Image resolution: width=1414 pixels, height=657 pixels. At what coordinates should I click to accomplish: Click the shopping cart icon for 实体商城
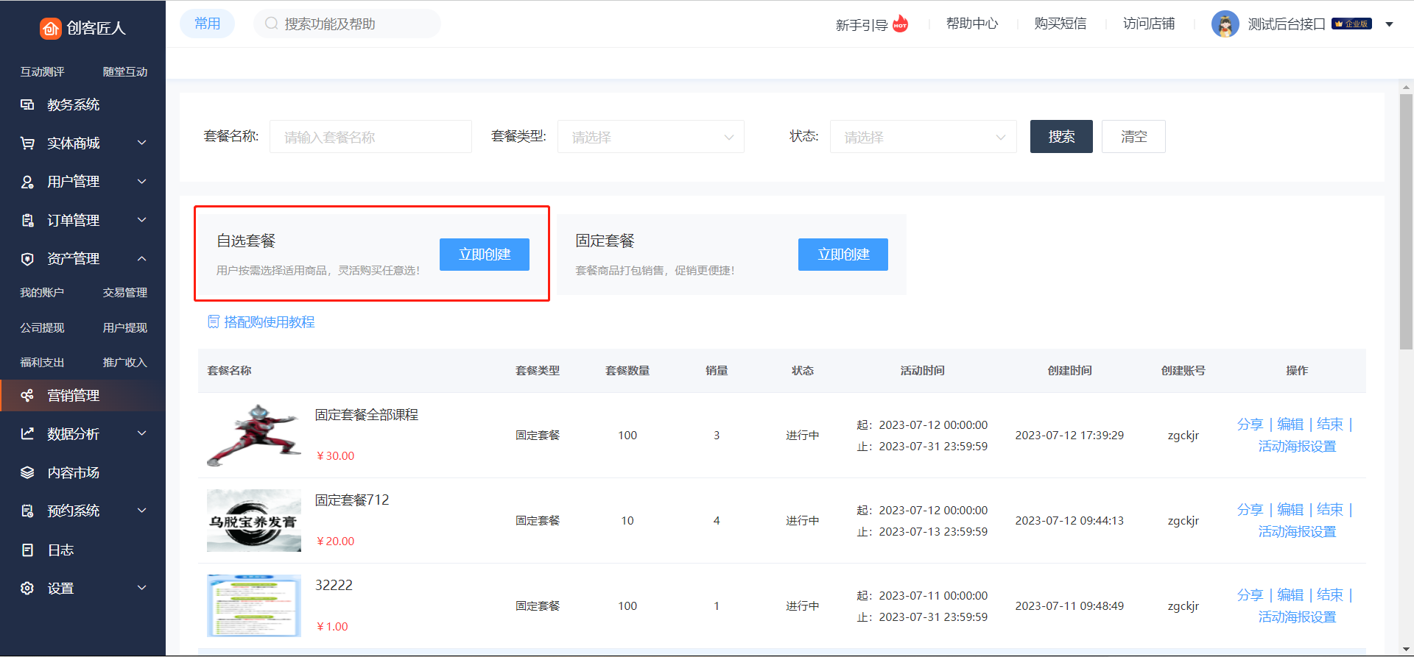pyautogui.click(x=27, y=143)
